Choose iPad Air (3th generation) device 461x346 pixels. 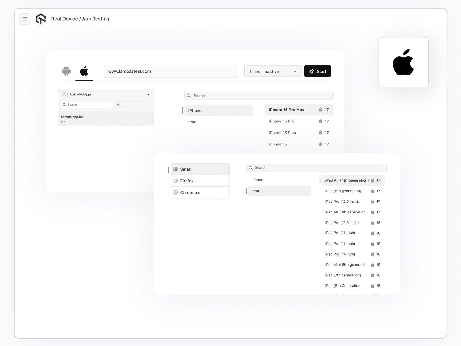(x=353, y=212)
